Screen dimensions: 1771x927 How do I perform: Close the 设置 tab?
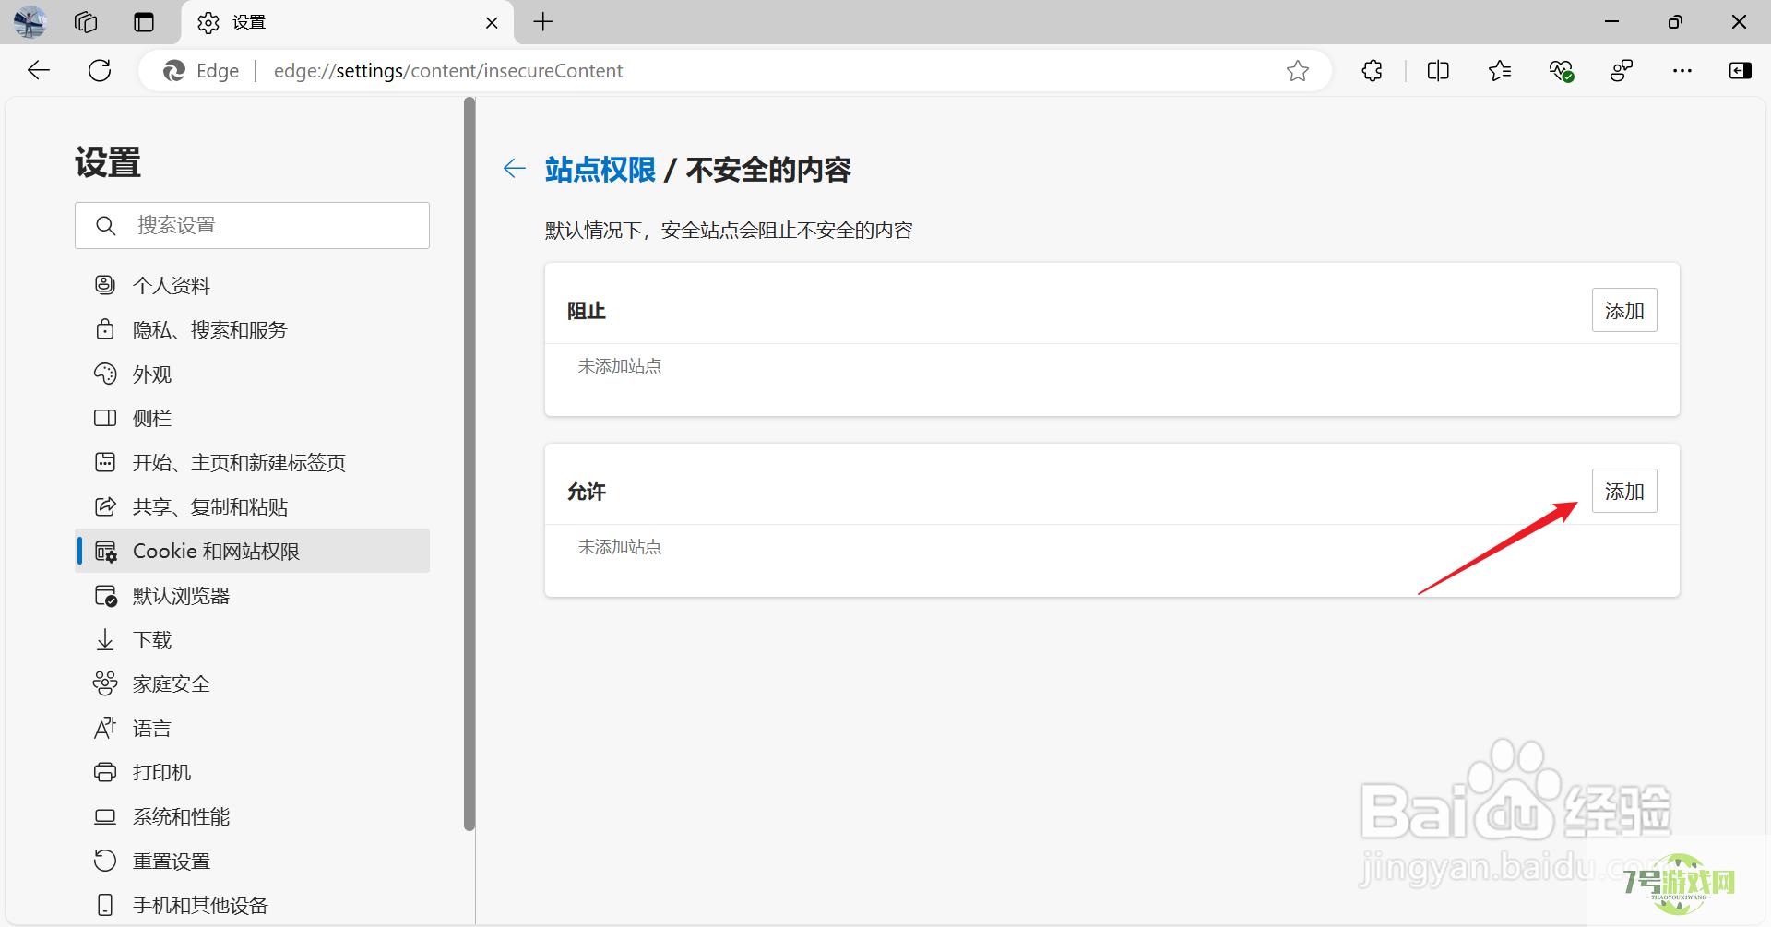pyautogui.click(x=492, y=22)
